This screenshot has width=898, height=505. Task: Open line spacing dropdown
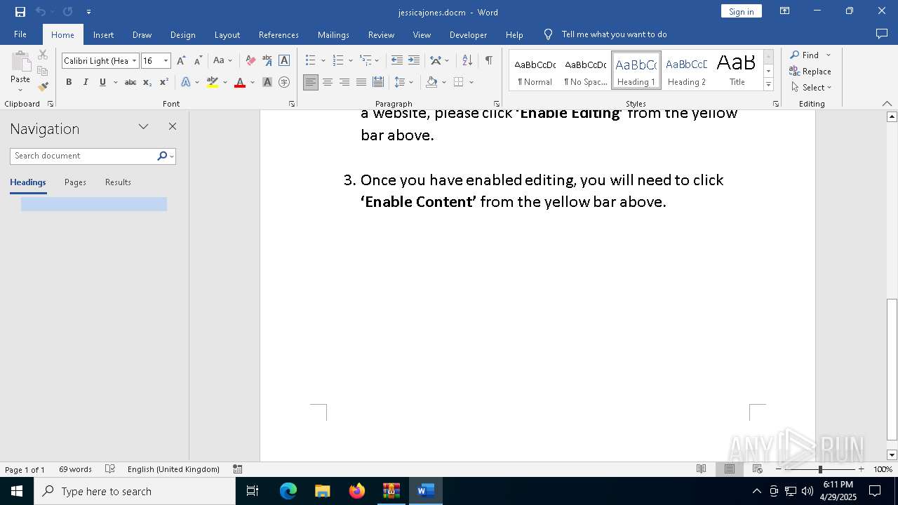tap(411, 83)
